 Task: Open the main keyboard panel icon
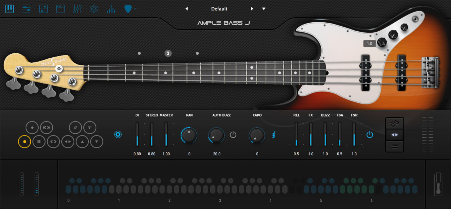click(x=9, y=9)
